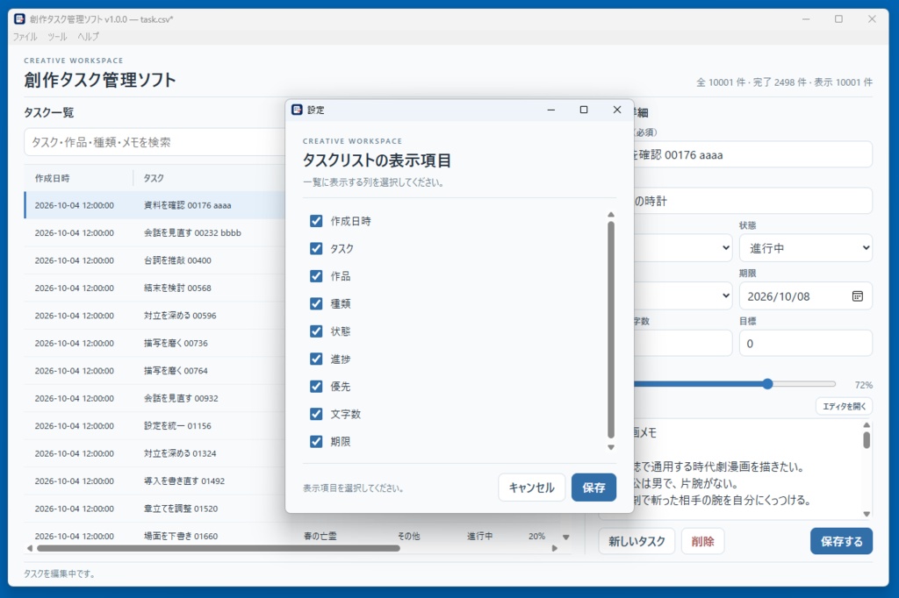Select row 描写を磨く 00736
The height and width of the screenshot is (598, 899).
click(155, 343)
